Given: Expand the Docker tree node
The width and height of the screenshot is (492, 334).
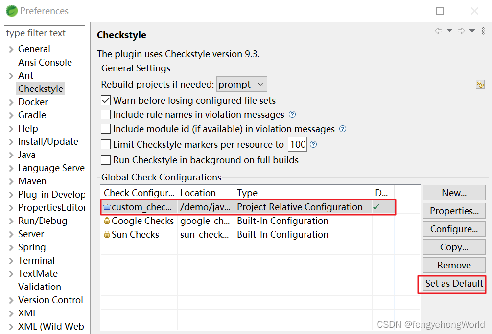Looking at the screenshot, I should coord(11,102).
